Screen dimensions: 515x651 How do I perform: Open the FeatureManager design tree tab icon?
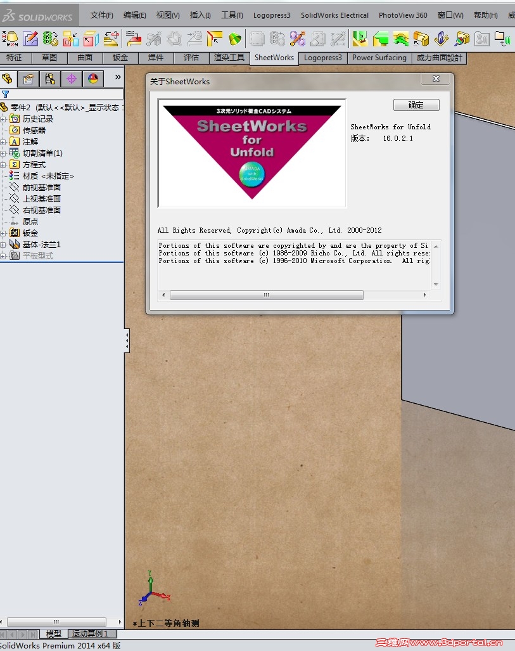tap(7, 79)
